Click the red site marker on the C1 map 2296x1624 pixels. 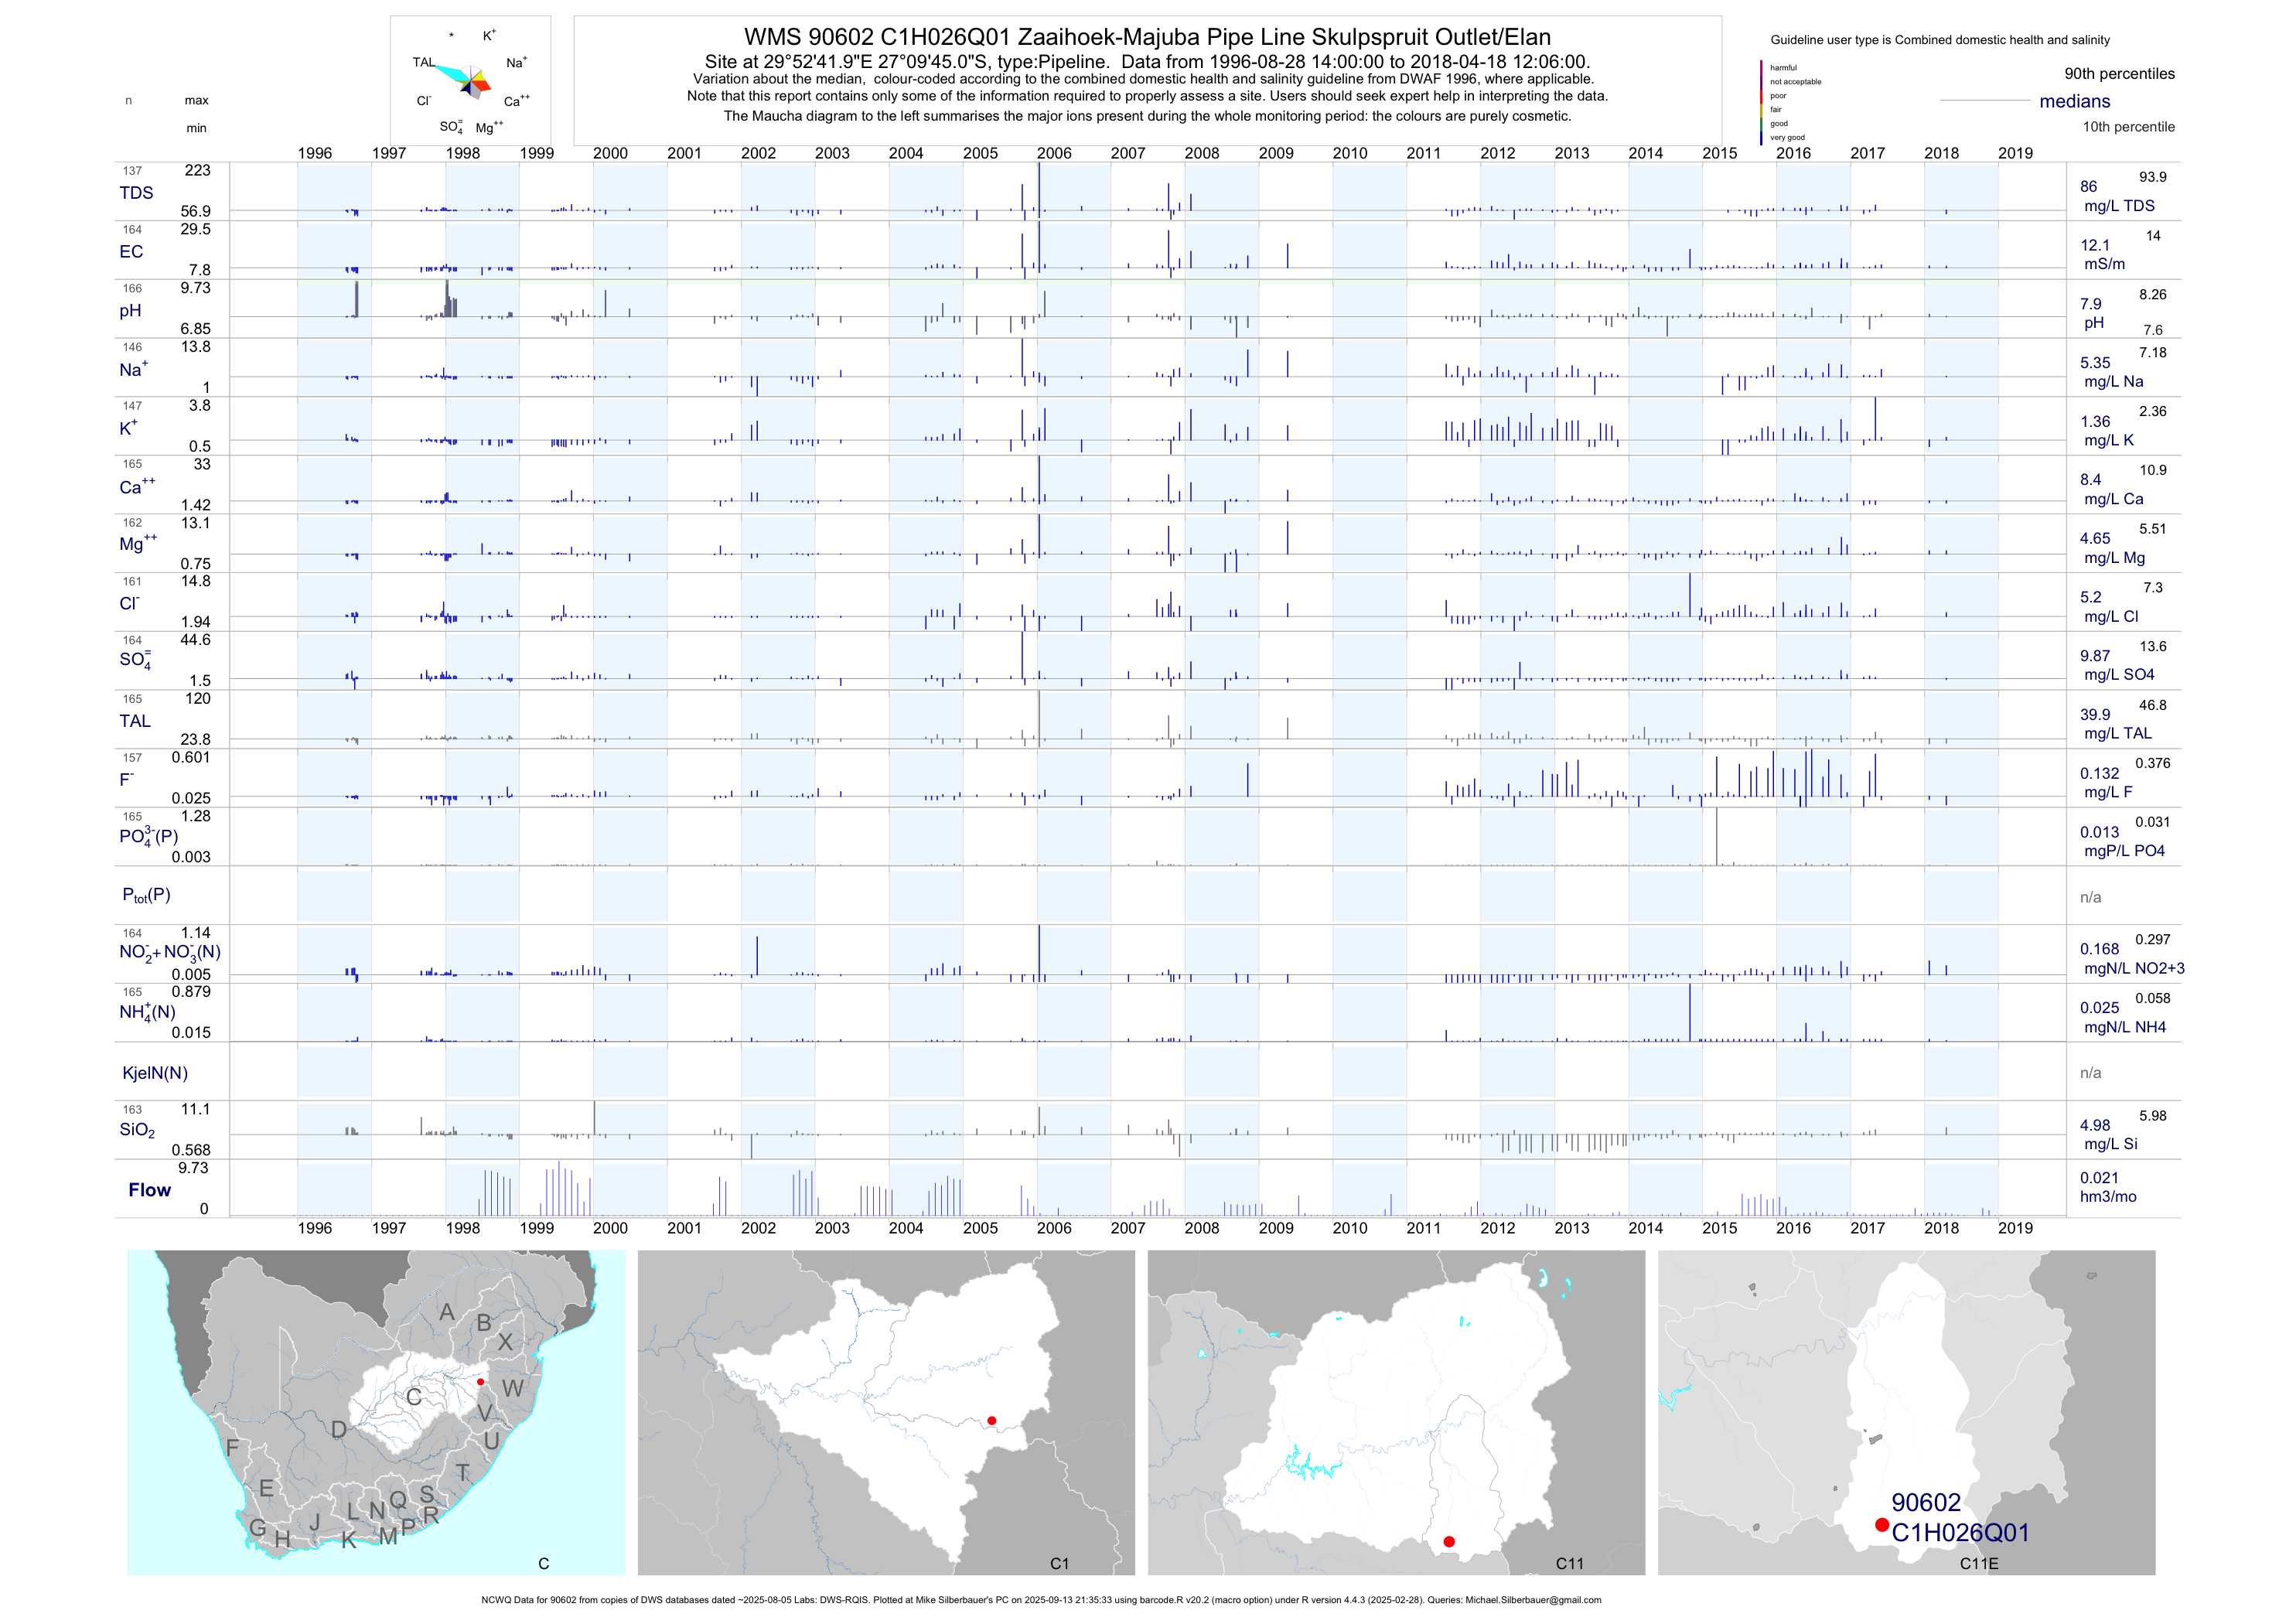[991, 1421]
